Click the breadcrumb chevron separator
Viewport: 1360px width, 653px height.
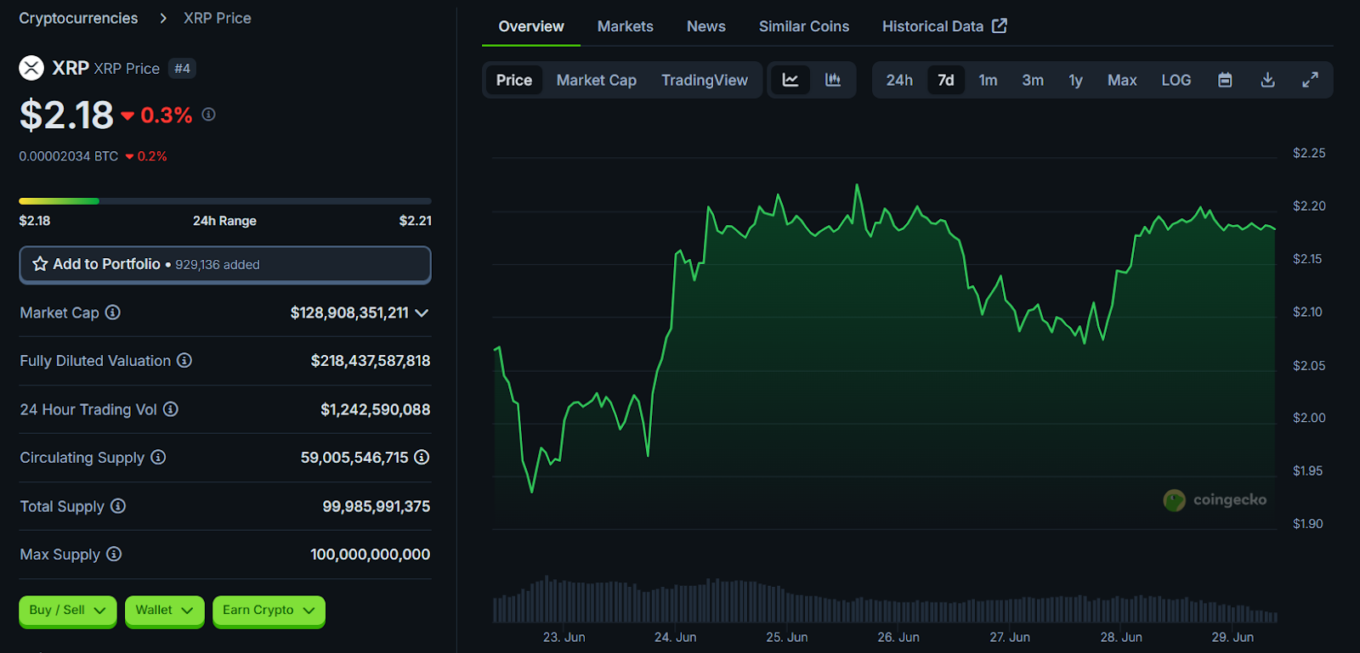click(163, 18)
